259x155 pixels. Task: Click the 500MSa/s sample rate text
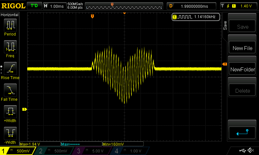tap(75, 4)
